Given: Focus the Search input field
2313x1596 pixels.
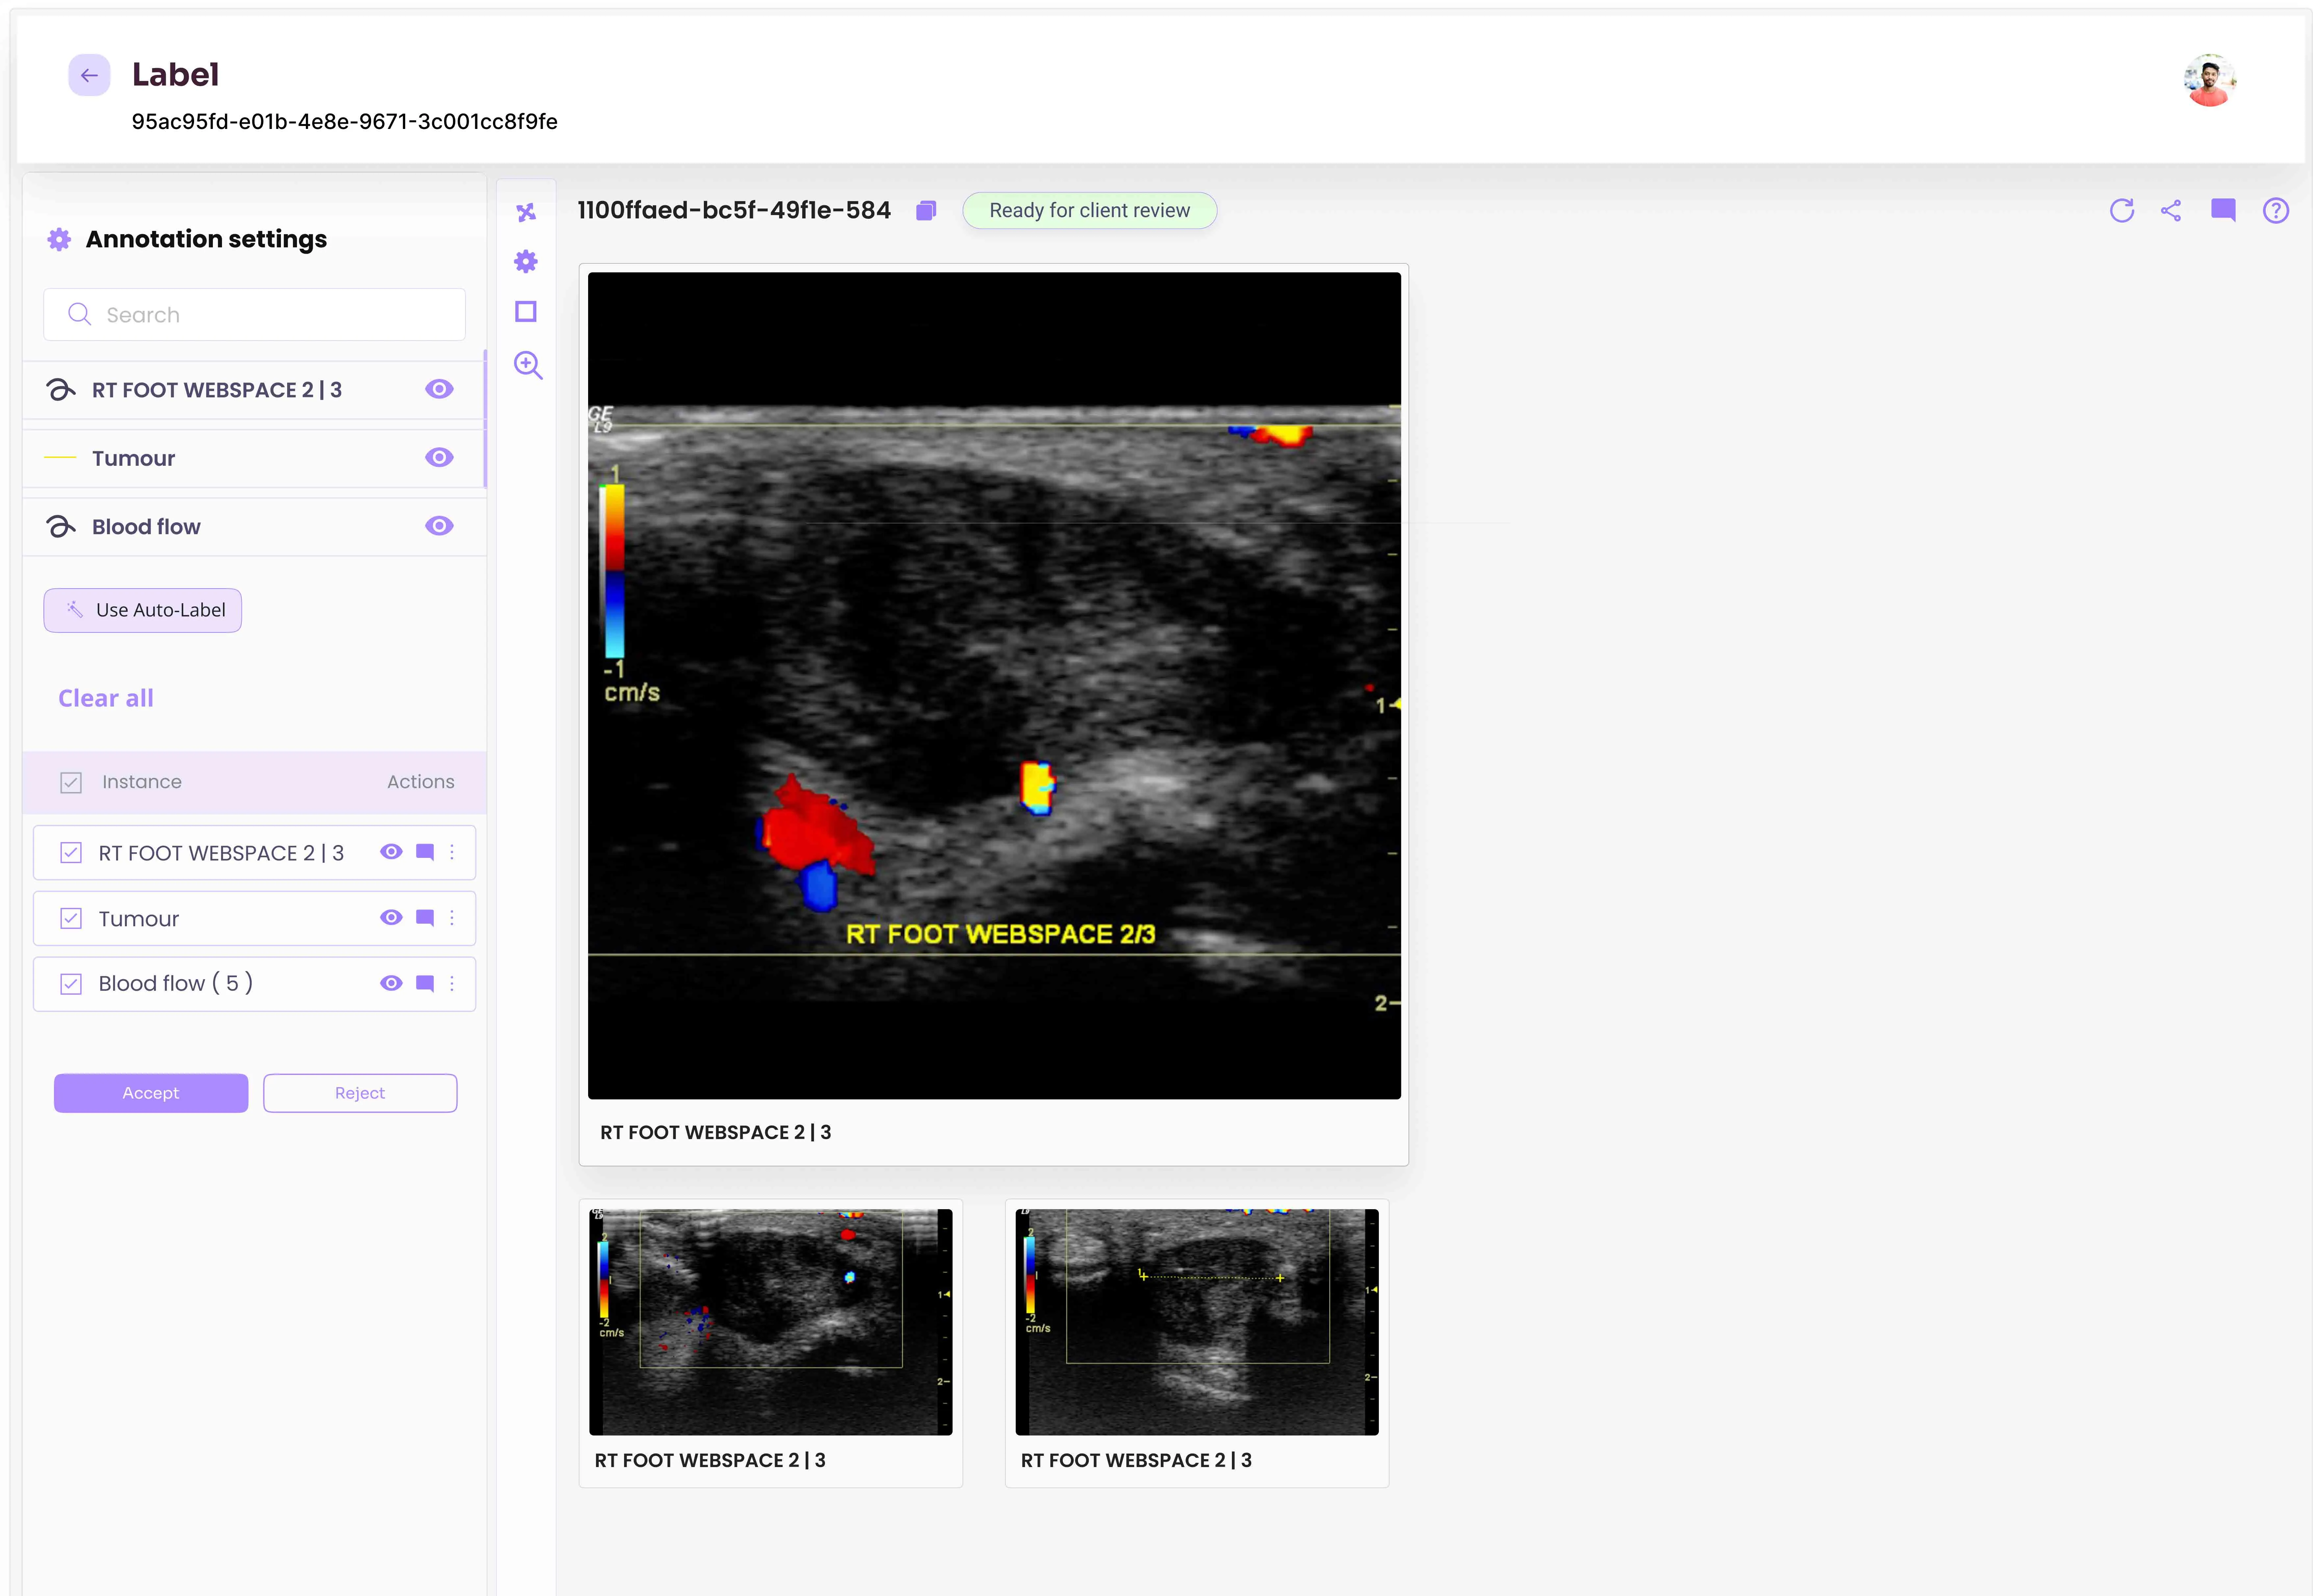Looking at the screenshot, I should coord(254,315).
